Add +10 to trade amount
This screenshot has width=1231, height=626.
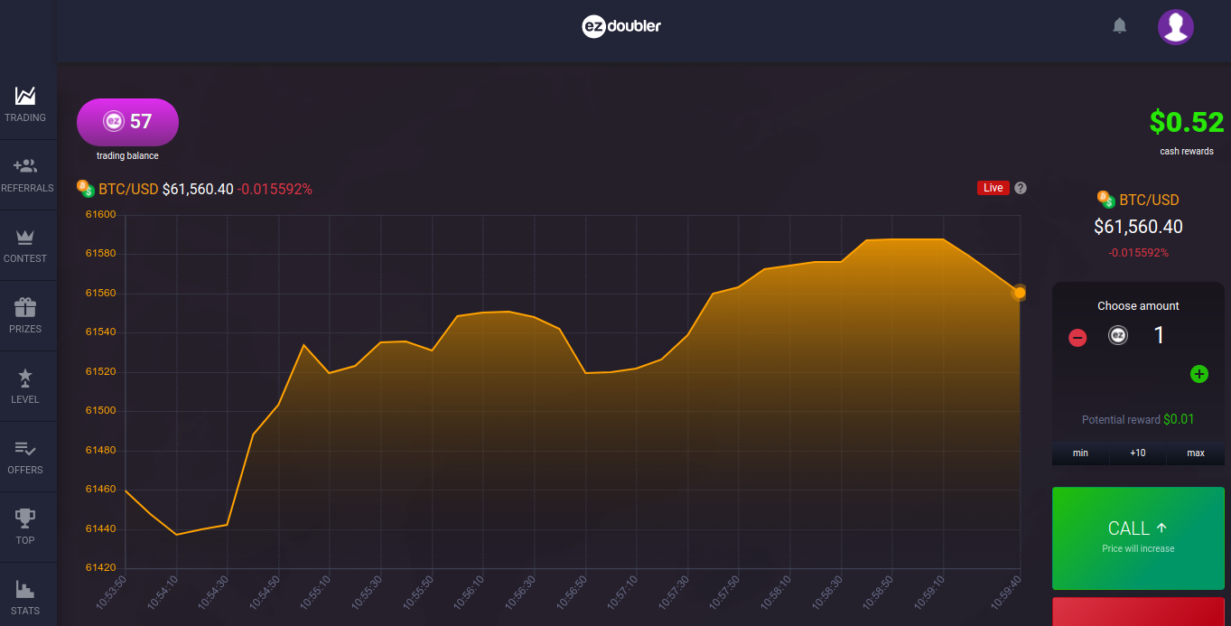tap(1138, 453)
